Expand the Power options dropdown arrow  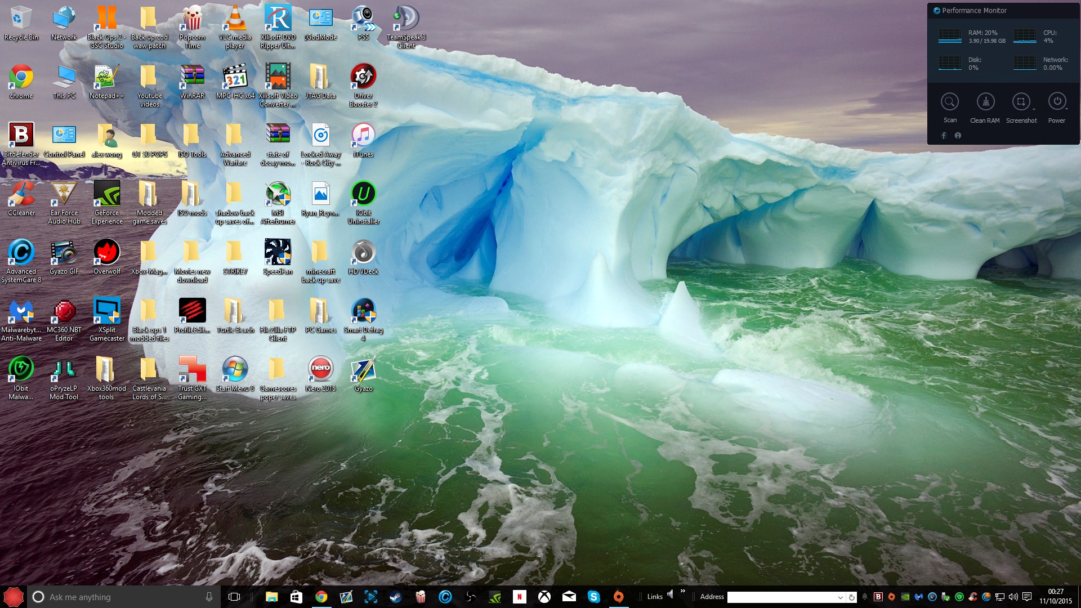point(1067,110)
